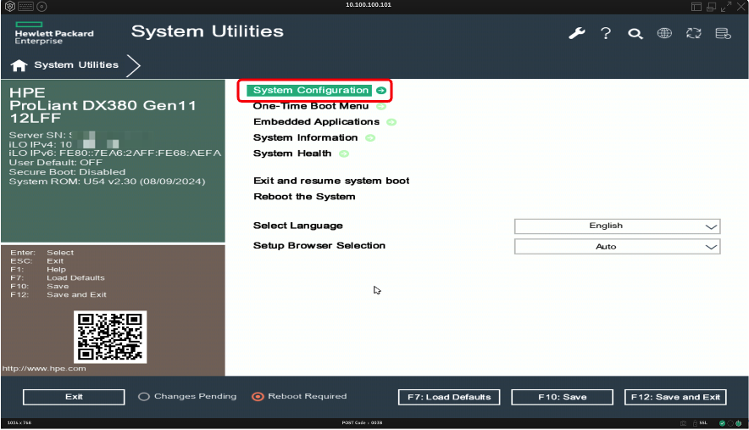Viewport: 749px width, 430px height.
Task: Select Exit and resume system boot
Action: click(x=331, y=181)
